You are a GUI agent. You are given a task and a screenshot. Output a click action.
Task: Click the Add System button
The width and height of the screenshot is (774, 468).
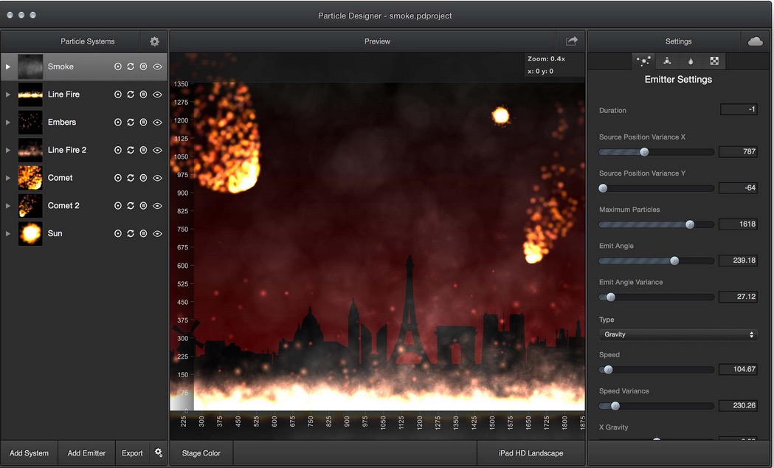coord(29,453)
